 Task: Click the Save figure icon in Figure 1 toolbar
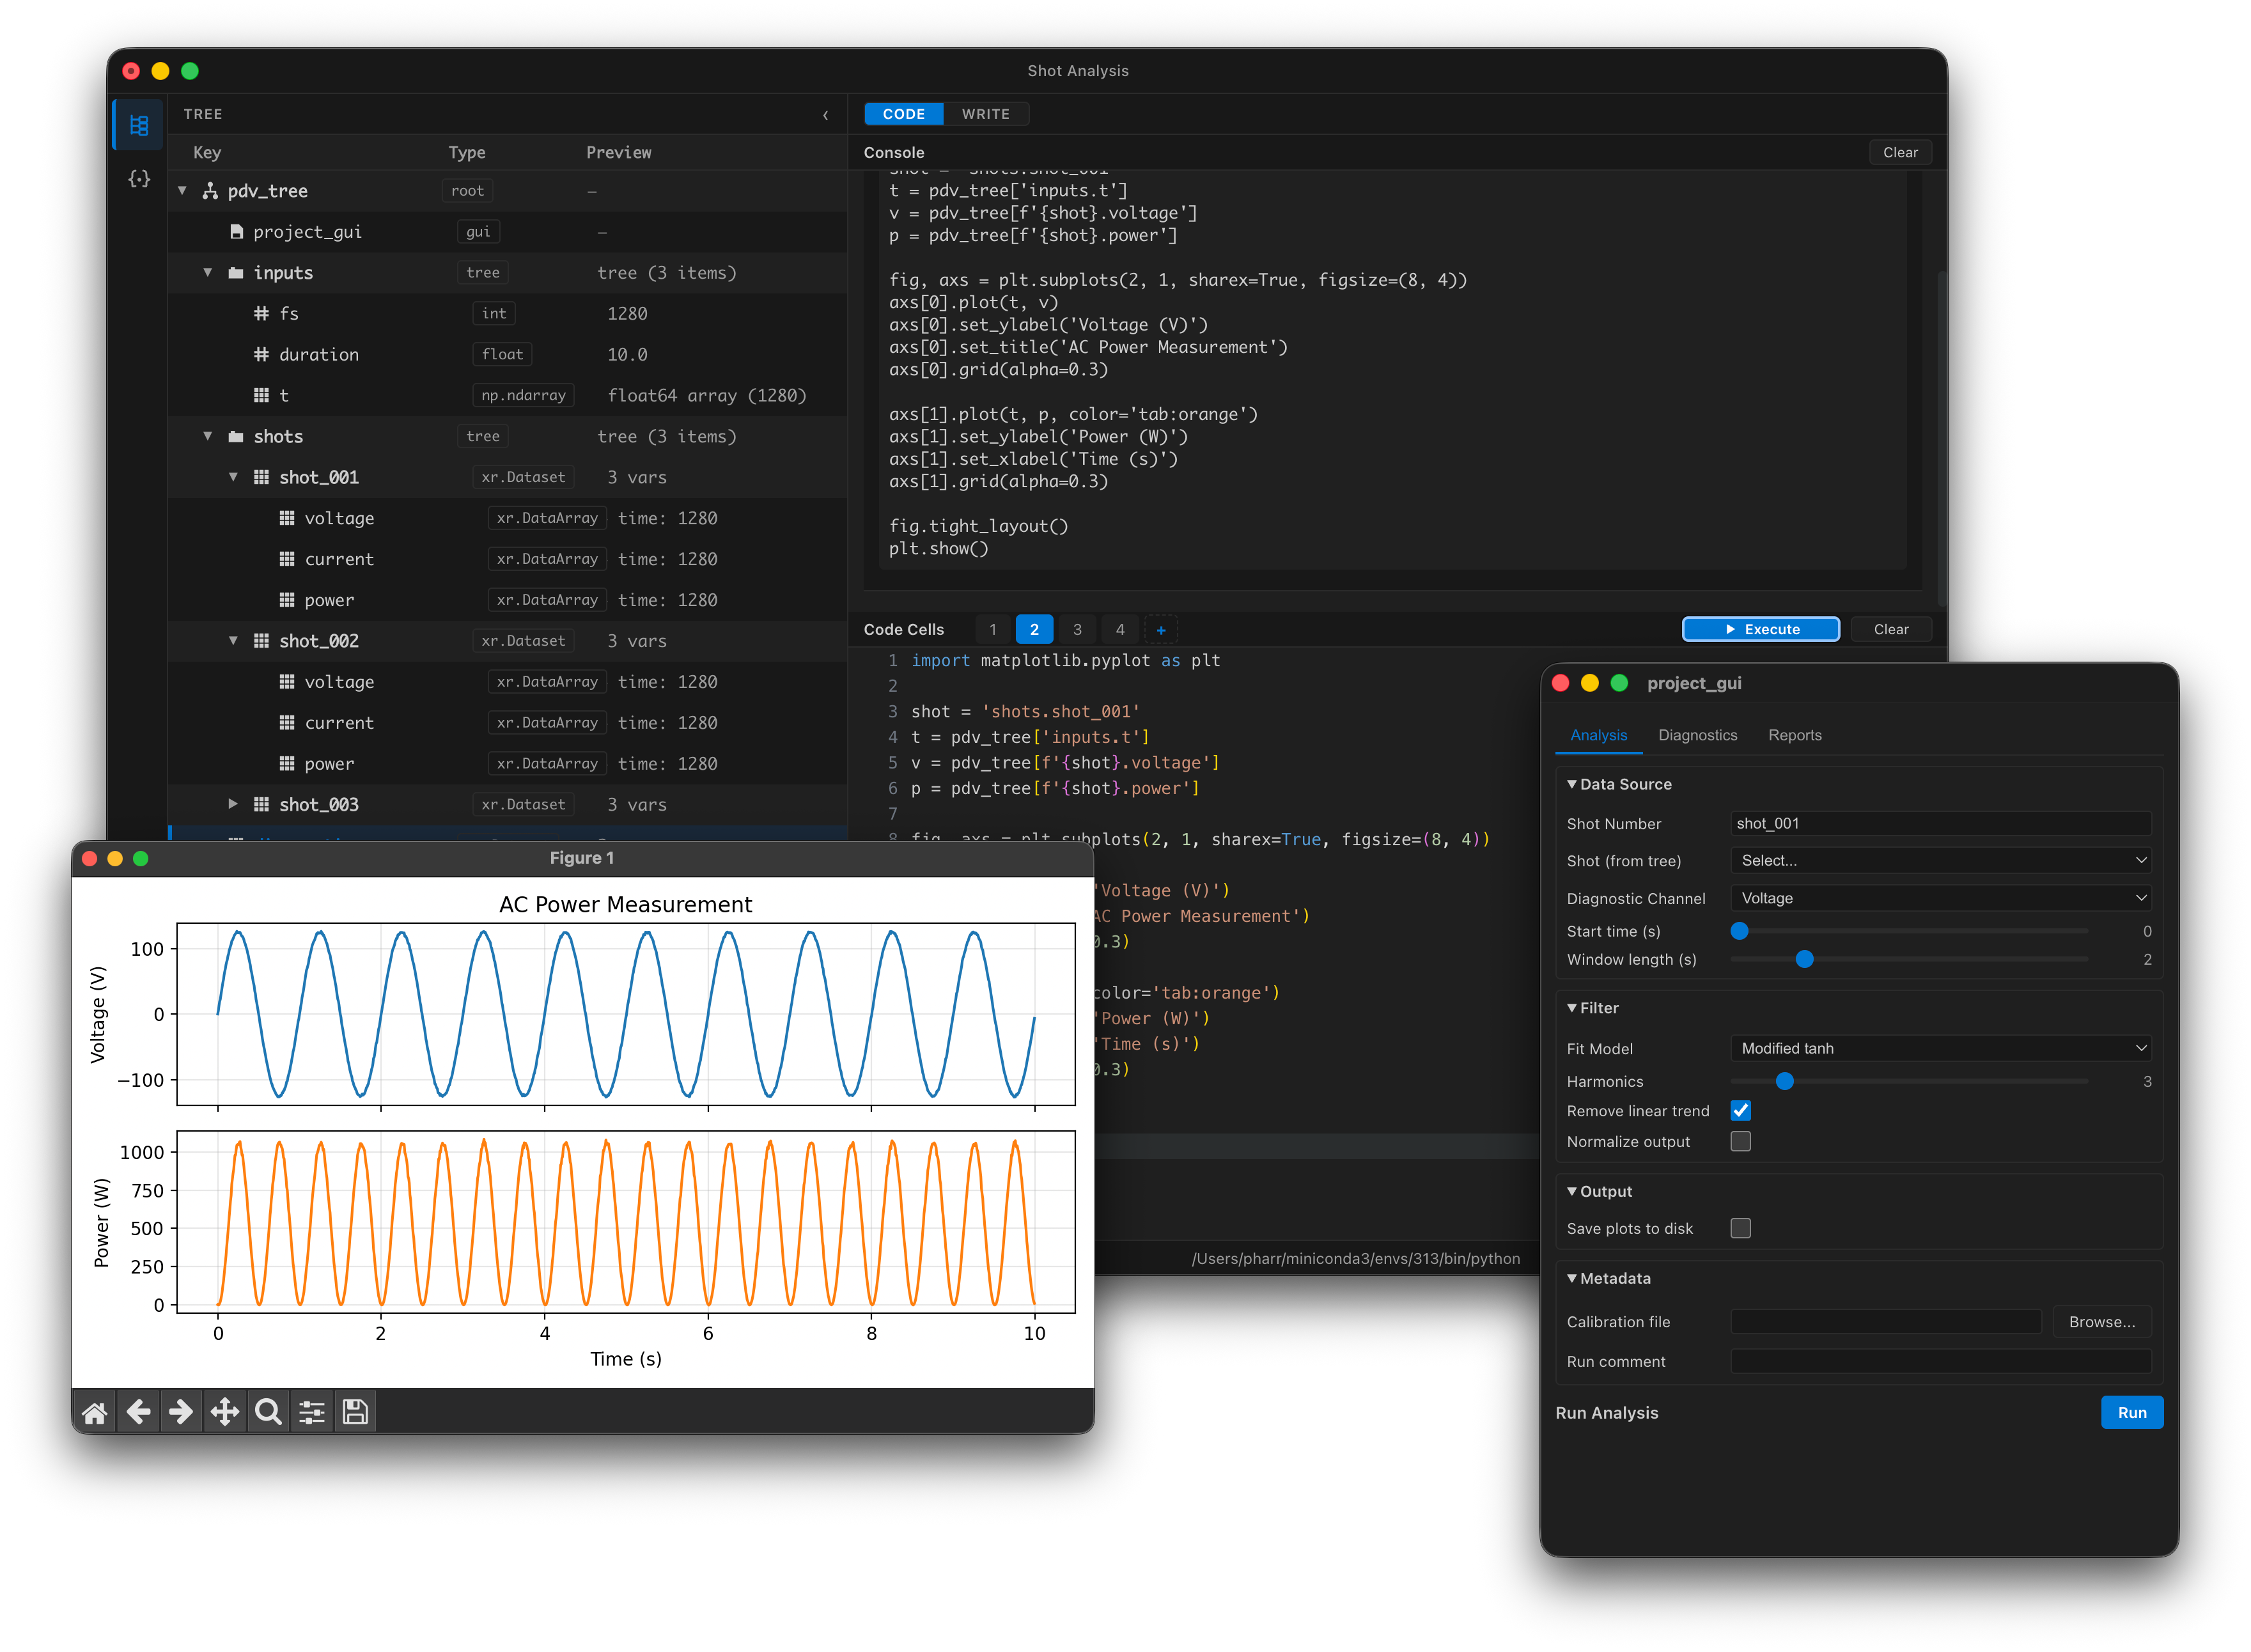point(355,1413)
